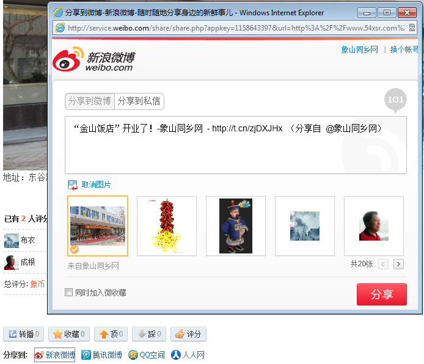Enable the 同时加入微收藏 checkbox

click(x=69, y=293)
